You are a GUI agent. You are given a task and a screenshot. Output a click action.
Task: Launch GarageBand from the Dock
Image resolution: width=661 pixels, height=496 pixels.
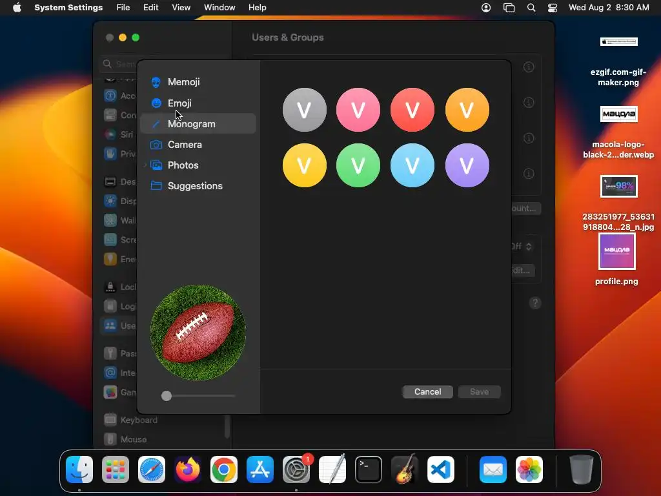405,470
